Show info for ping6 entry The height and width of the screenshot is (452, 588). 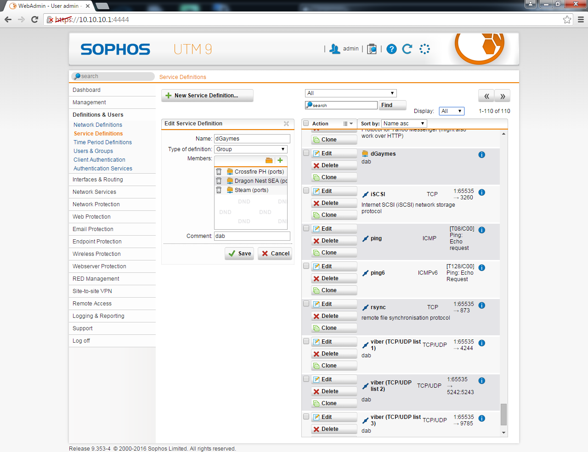click(482, 268)
